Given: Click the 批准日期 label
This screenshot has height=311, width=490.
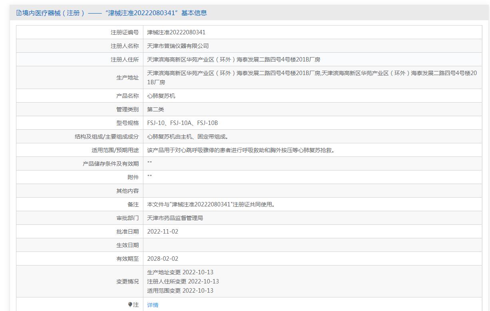Looking at the screenshot, I should tap(127, 232).
